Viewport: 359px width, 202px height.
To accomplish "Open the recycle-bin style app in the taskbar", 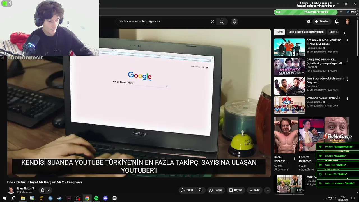I will (32, 198).
